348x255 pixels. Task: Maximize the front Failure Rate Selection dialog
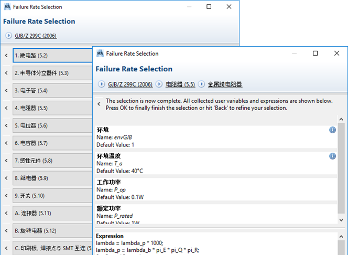316,53
